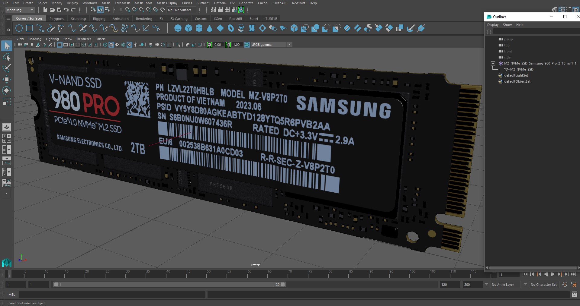Toggle color management ON button
This screenshot has height=306, width=580.
(247, 45)
